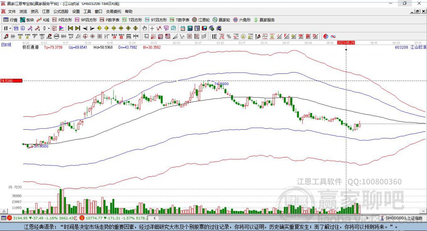Image resolution: width=427 pixels, height=231 pixels.
Task: Click the blue infinity symbol icon
Action: coord(333,37)
